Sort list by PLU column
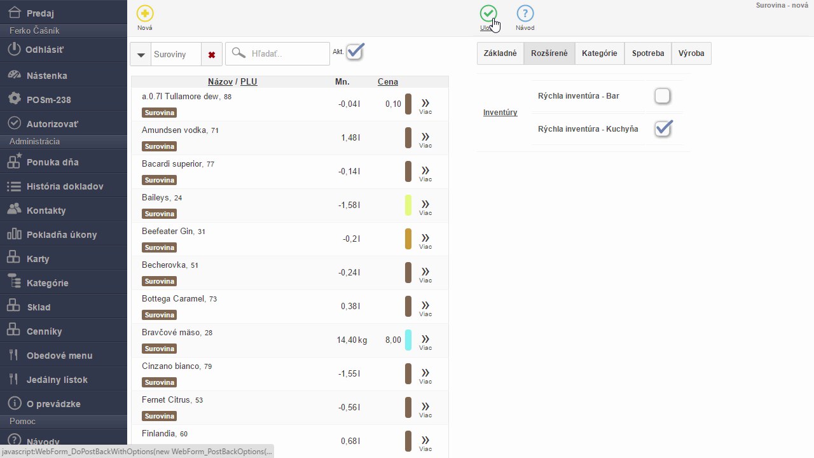Viewport: 814px width, 458px height. point(249,81)
